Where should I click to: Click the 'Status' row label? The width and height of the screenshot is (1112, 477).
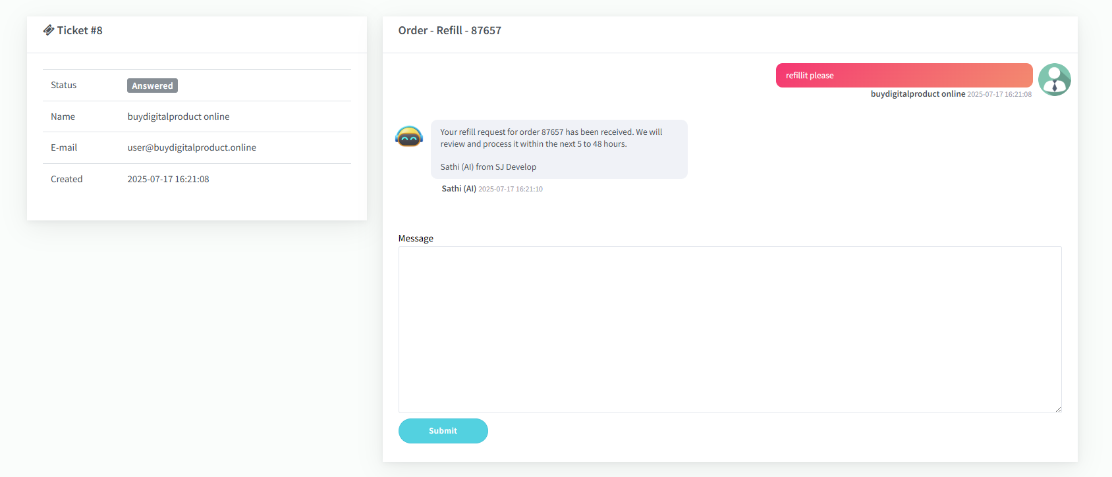tap(64, 86)
